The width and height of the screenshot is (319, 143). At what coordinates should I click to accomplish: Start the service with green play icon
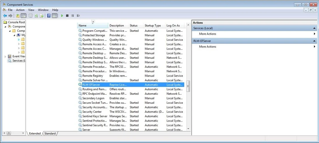pyautogui.click(x=62, y=16)
